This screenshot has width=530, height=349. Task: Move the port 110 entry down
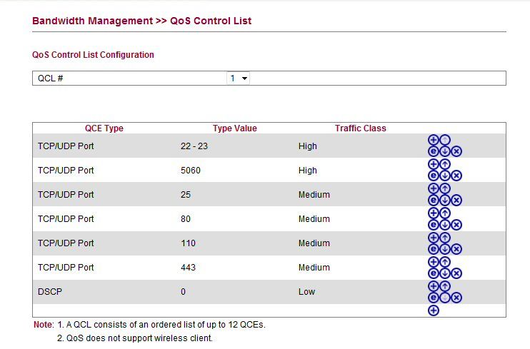click(x=445, y=249)
